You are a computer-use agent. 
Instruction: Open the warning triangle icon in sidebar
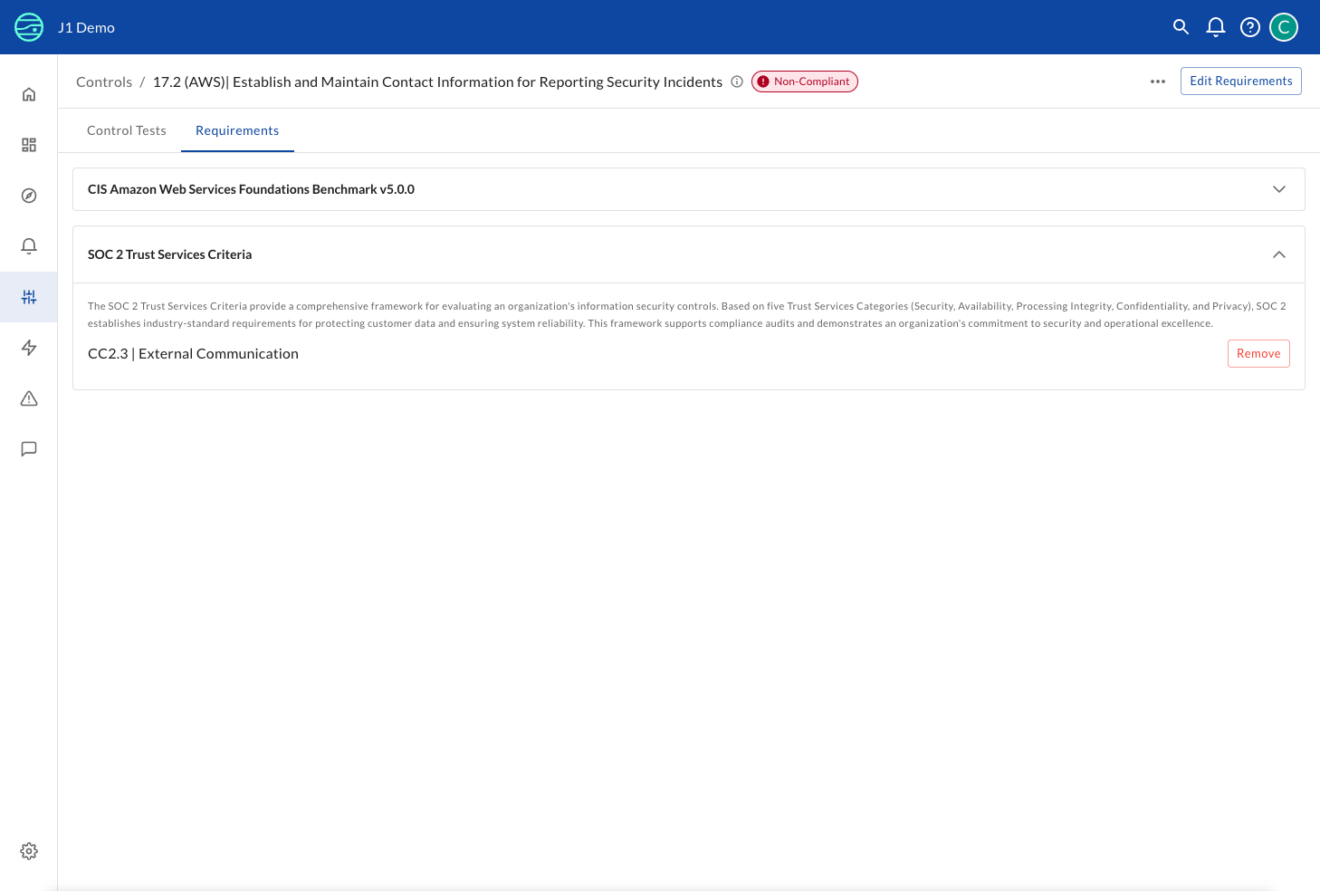pos(29,398)
